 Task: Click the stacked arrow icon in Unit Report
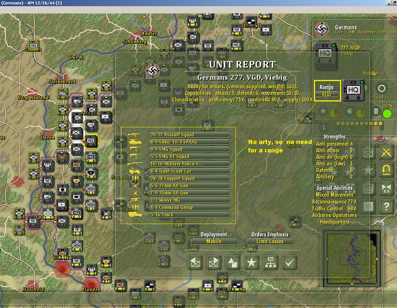pos(232,263)
